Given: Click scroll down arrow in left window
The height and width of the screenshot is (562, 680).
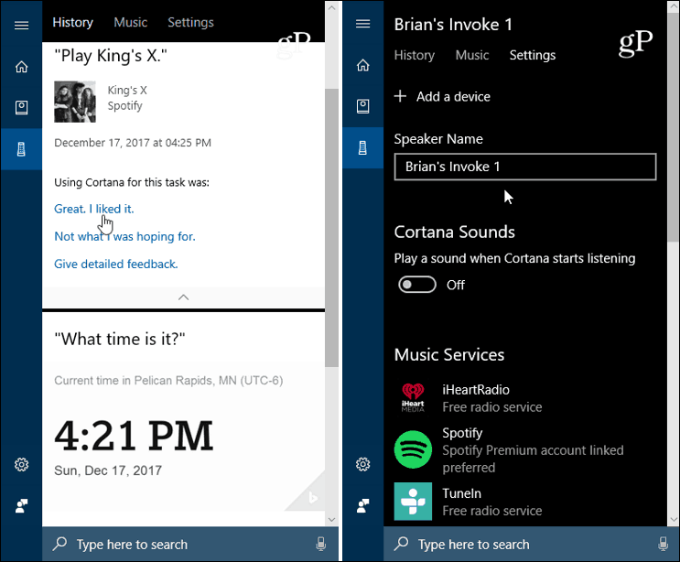Looking at the screenshot, I should point(331,519).
